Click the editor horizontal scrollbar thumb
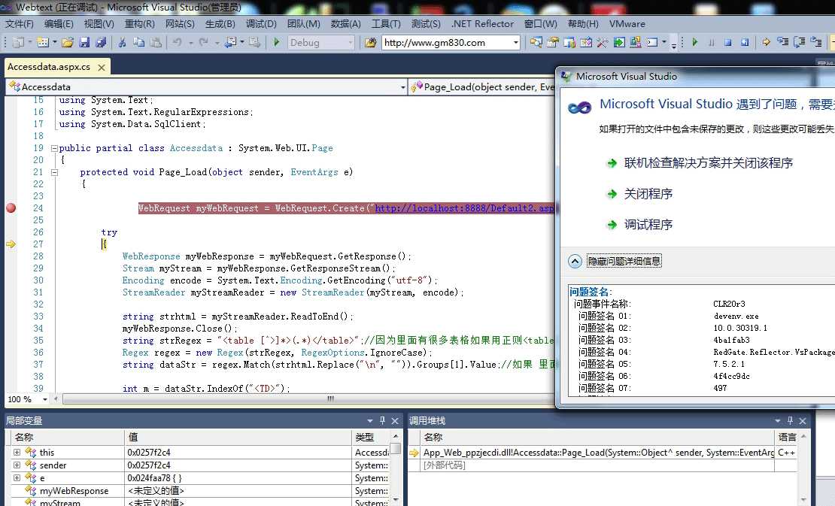The image size is (835, 506). pyautogui.click(x=330, y=398)
